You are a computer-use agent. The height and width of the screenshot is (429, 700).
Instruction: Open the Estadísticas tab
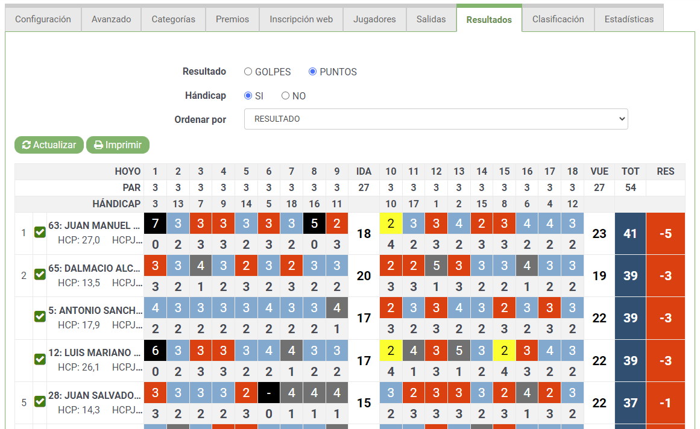point(629,19)
